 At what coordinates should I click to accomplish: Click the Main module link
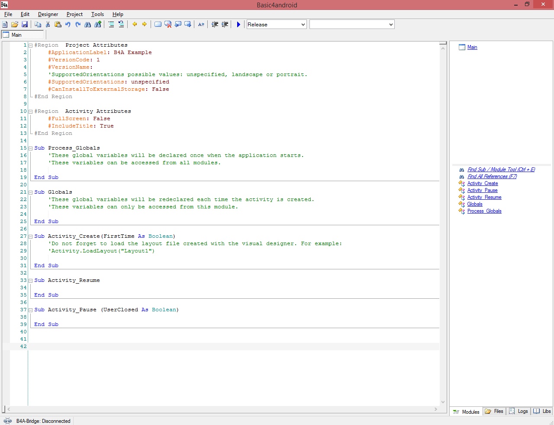tap(472, 47)
